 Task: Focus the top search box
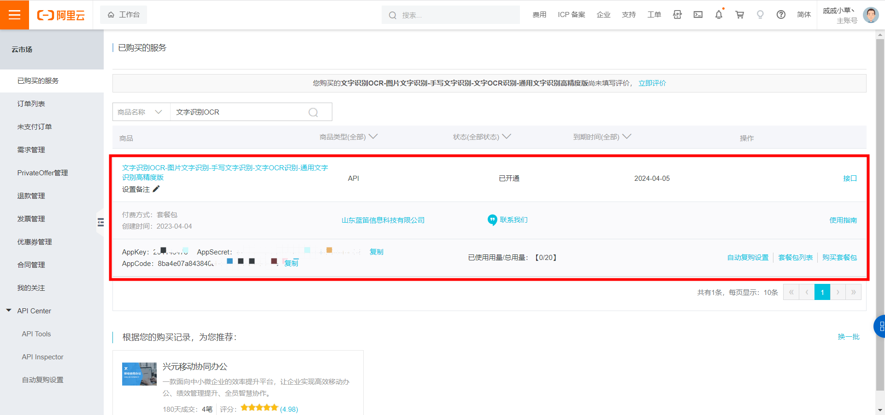[450, 15]
